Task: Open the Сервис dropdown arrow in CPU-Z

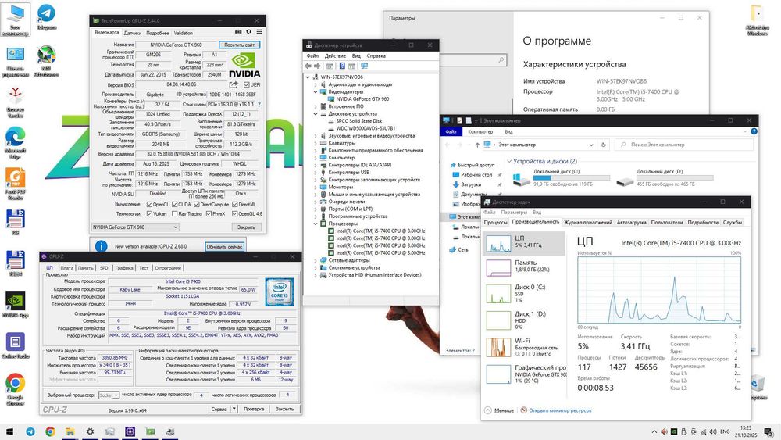Action: click(234, 409)
